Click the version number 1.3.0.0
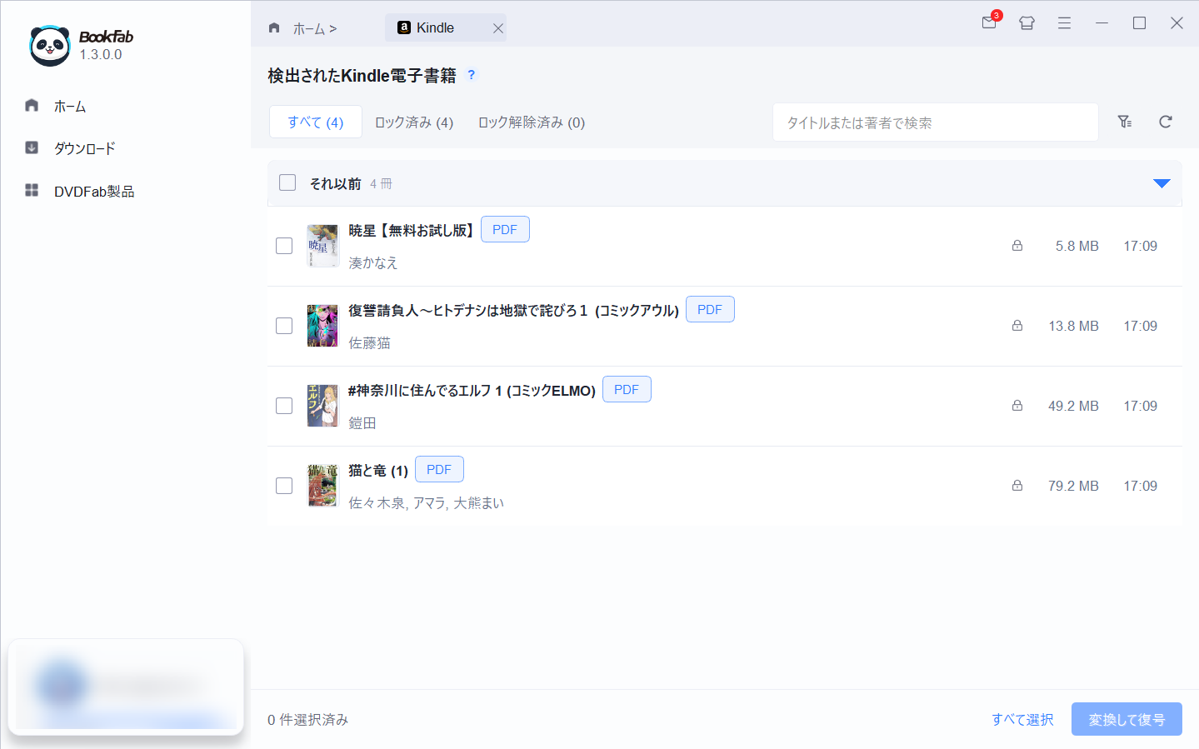The image size is (1199, 749). pyautogui.click(x=101, y=54)
